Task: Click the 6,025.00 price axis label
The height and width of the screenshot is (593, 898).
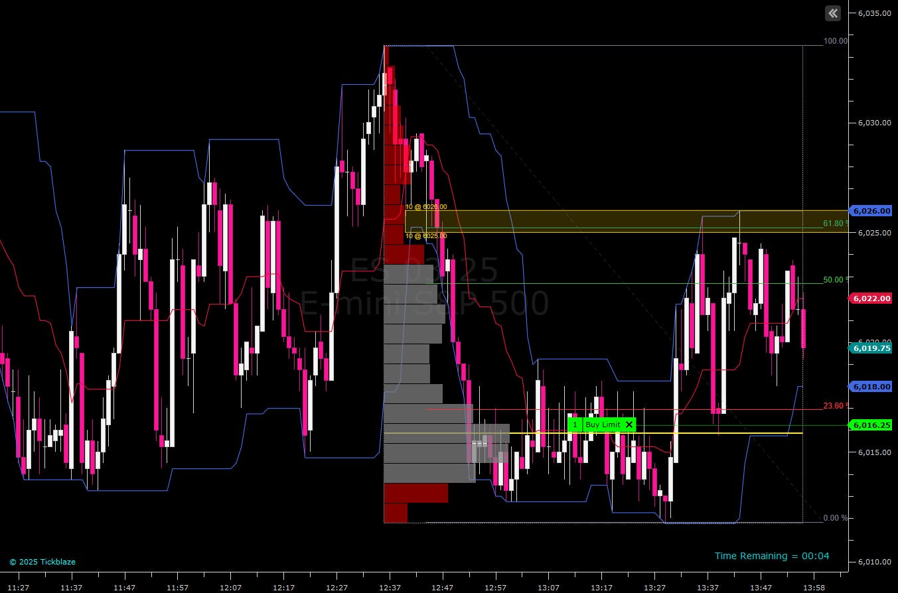Action: pyautogui.click(x=873, y=233)
